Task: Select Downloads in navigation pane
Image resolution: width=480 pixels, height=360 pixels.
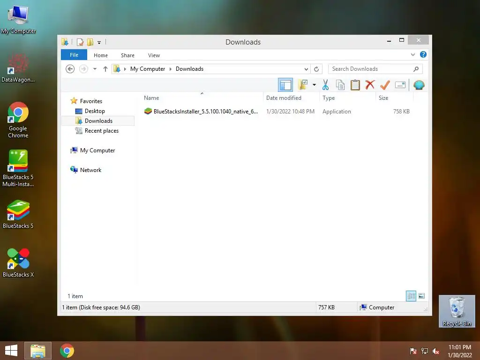Action: pyautogui.click(x=98, y=120)
